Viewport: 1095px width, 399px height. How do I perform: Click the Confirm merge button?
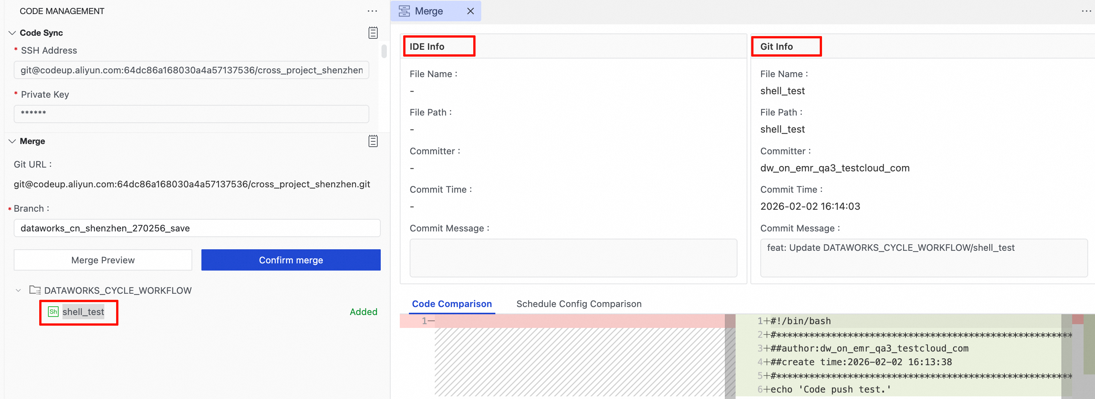(x=291, y=260)
